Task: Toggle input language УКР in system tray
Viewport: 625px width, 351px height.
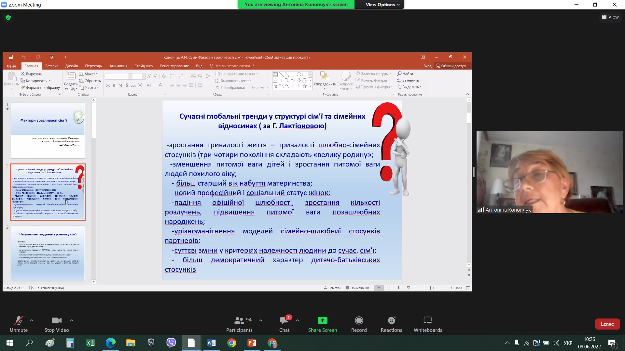Action: click(x=568, y=343)
